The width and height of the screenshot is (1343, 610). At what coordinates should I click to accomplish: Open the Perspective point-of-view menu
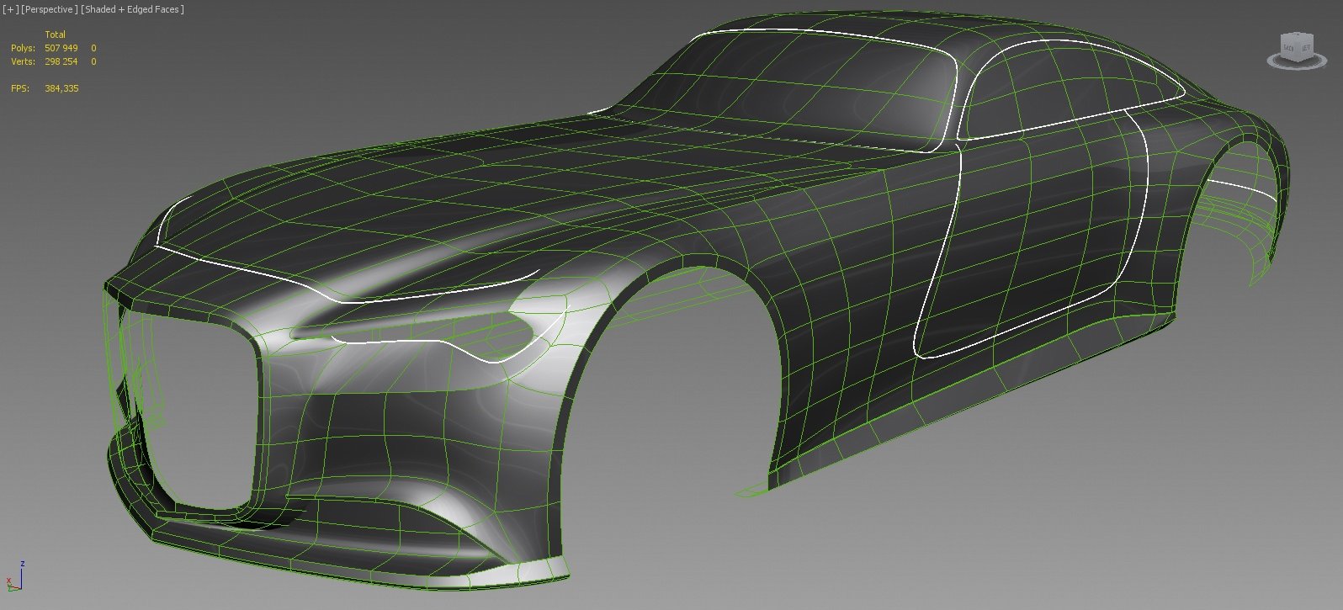(50, 9)
